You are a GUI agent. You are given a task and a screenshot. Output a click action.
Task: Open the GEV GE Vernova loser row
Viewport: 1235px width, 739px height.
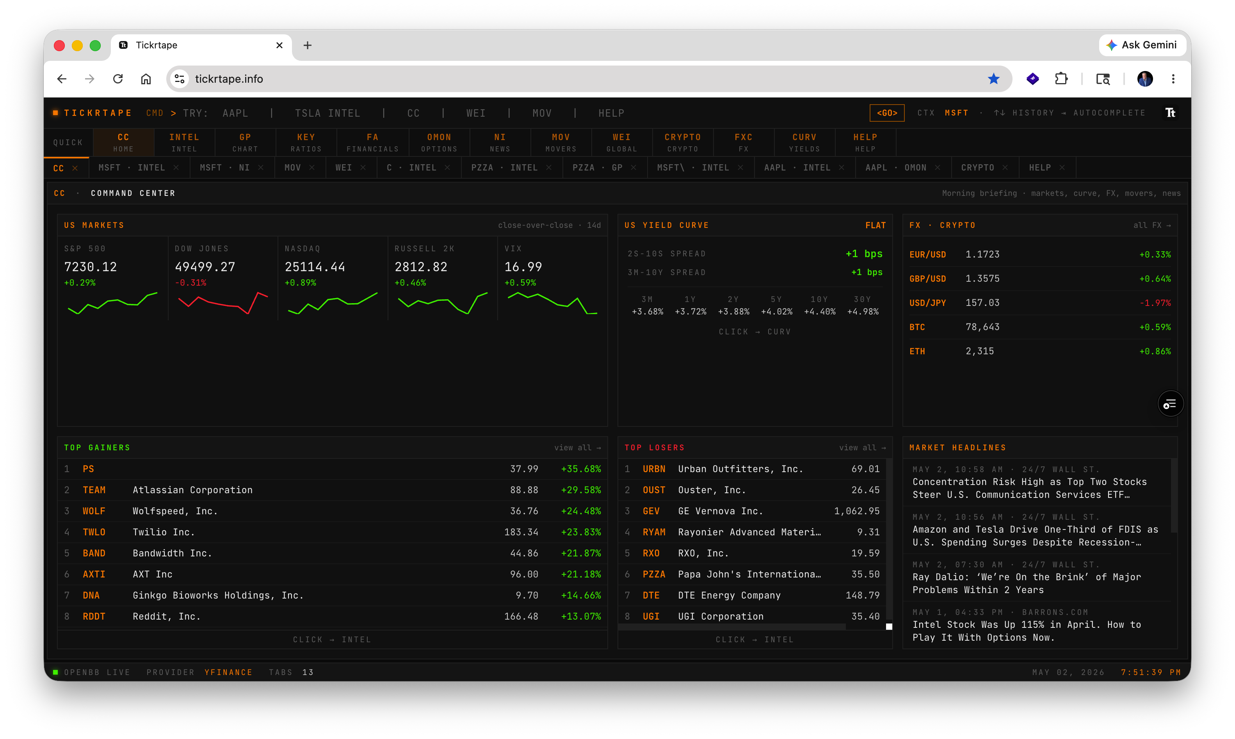pyautogui.click(x=752, y=511)
